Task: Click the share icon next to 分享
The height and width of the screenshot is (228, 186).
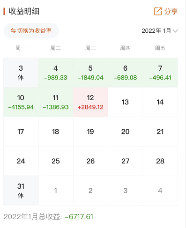Action: point(158,11)
